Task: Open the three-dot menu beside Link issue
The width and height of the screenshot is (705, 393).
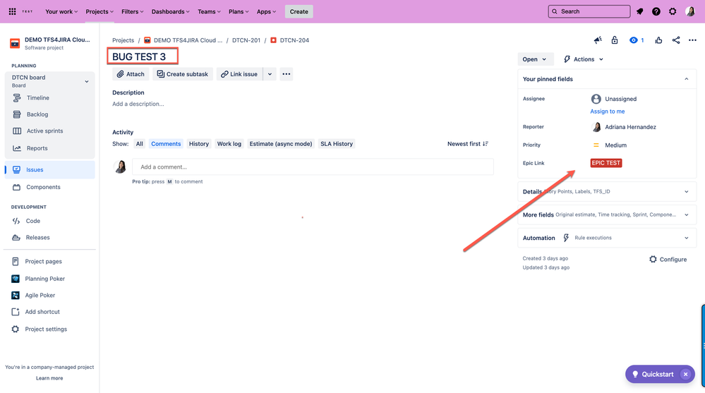Action: tap(287, 74)
